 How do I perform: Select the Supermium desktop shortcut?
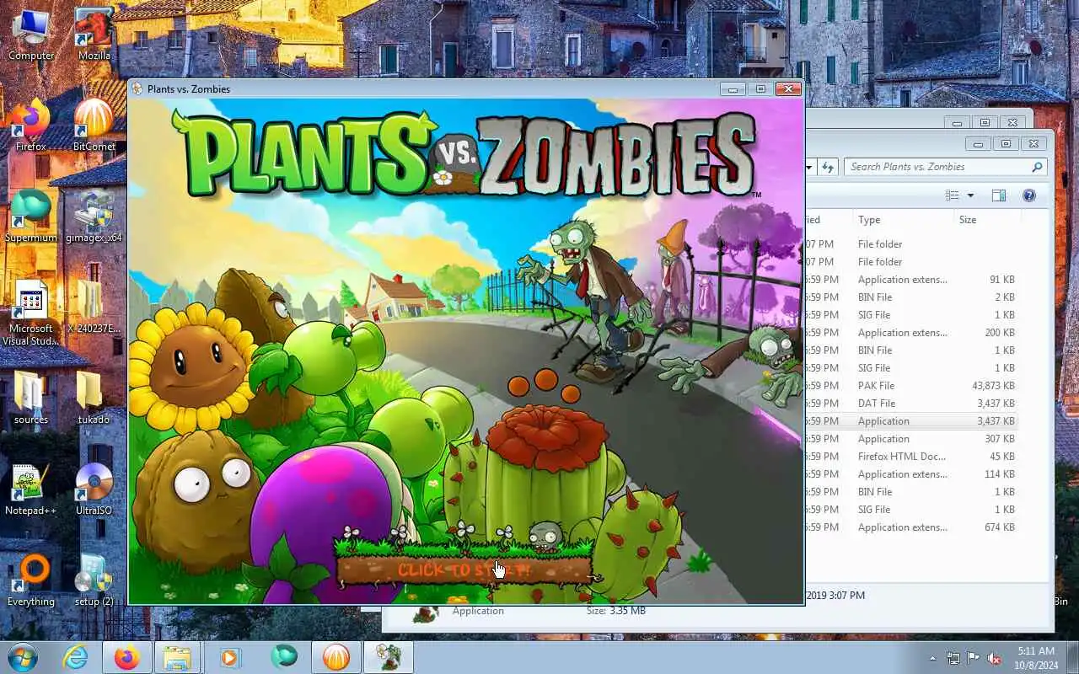[x=31, y=217]
